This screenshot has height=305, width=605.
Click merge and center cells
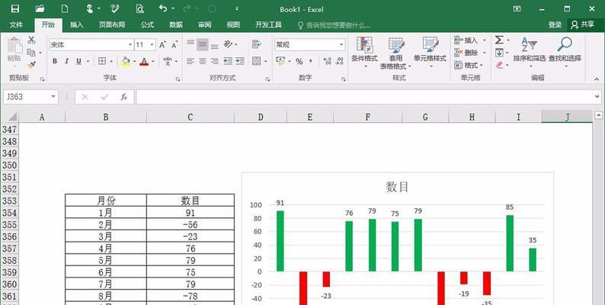pos(256,61)
